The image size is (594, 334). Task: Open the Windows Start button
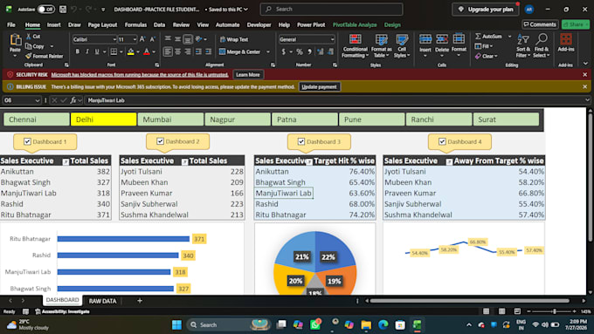tap(176, 324)
